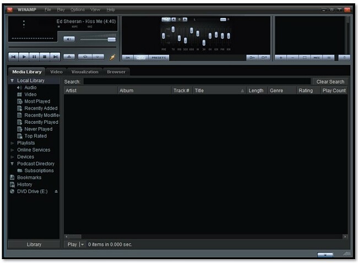The height and width of the screenshot is (263, 358).
Task: Open the Most Played view
Action: point(37,101)
